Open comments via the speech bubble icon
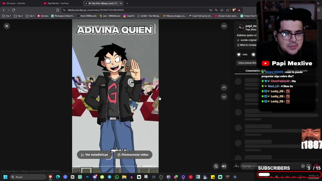The width and height of the screenshot is (322, 181). [x=253, y=55]
